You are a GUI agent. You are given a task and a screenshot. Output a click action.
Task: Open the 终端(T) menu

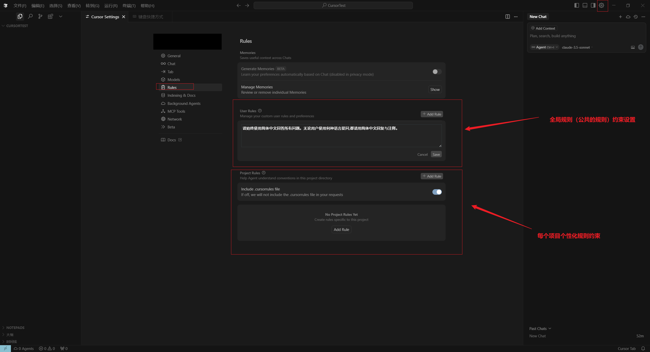click(x=129, y=6)
